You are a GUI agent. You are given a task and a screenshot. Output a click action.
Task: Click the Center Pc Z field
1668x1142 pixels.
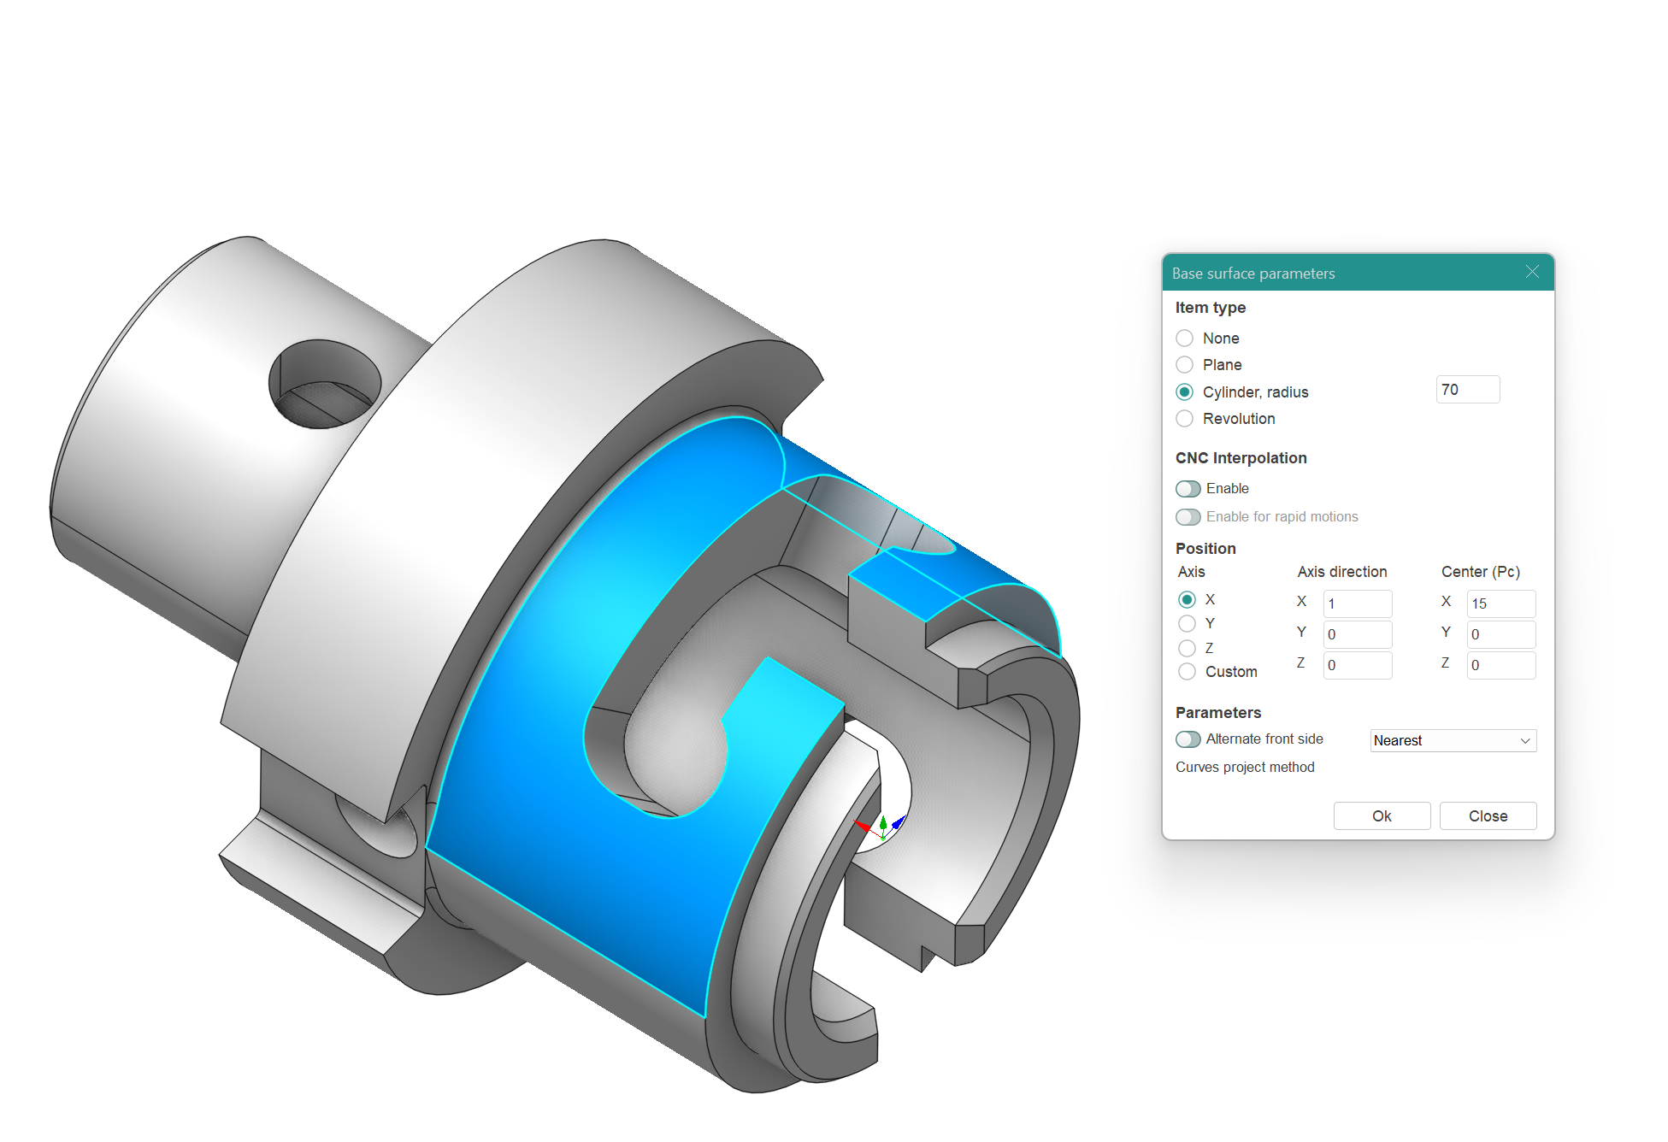pyautogui.click(x=1500, y=665)
